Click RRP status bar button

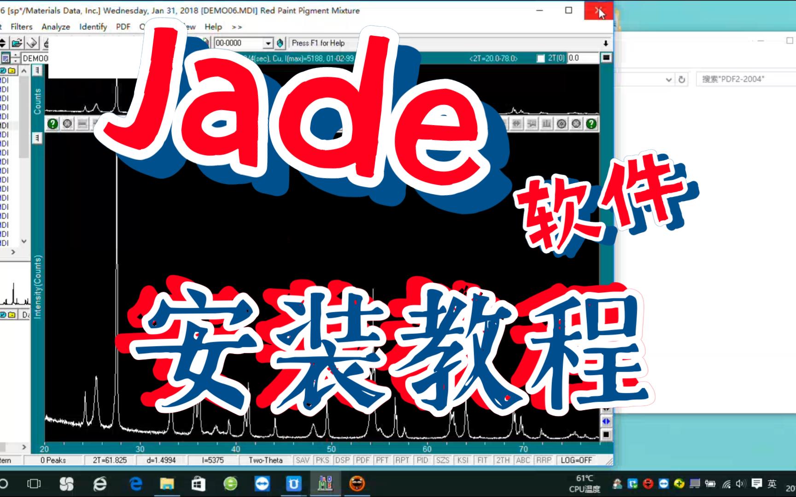pos(544,460)
